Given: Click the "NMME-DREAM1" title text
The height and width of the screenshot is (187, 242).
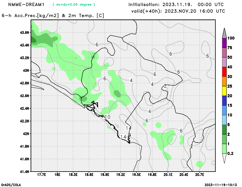Looking at the screenshot, I should [x=26, y=5].
